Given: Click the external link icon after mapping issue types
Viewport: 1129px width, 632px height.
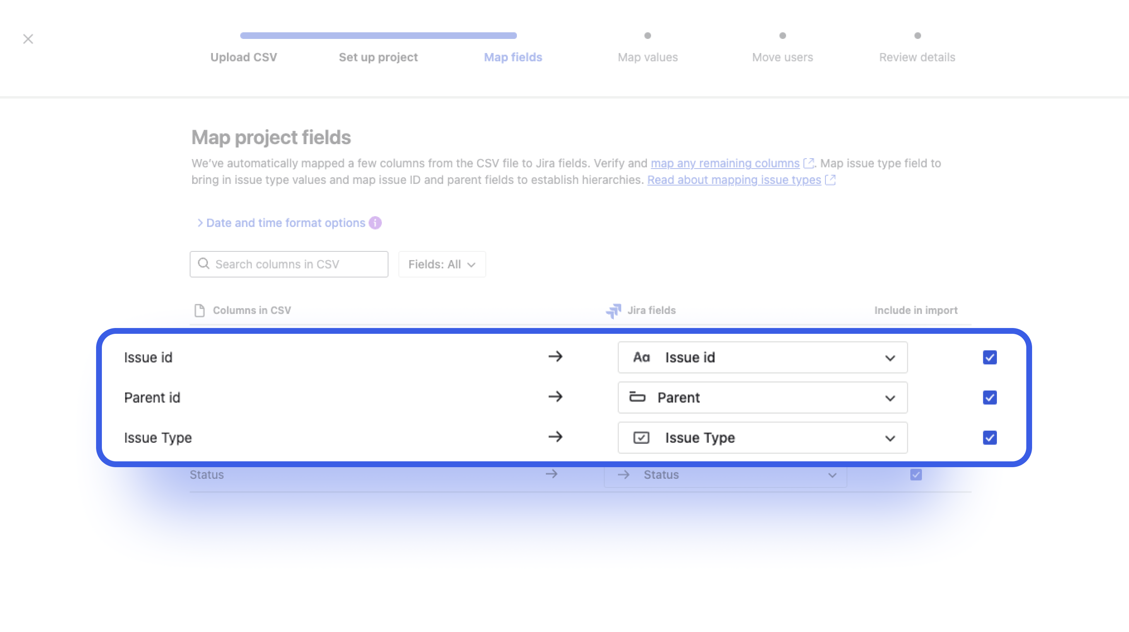Looking at the screenshot, I should pyautogui.click(x=830, y=180).
